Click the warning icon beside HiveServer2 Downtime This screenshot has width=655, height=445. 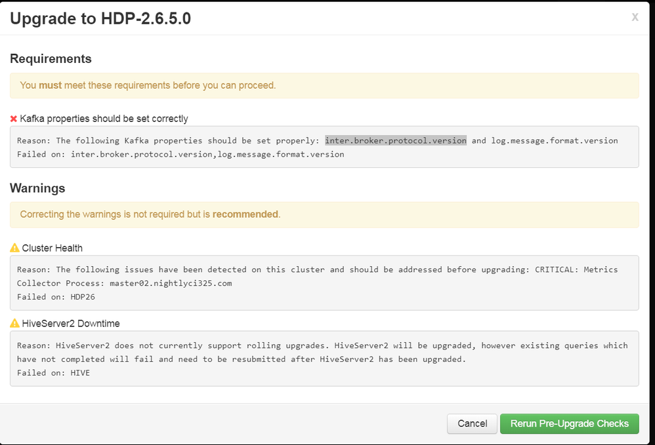tap(14, 323)
